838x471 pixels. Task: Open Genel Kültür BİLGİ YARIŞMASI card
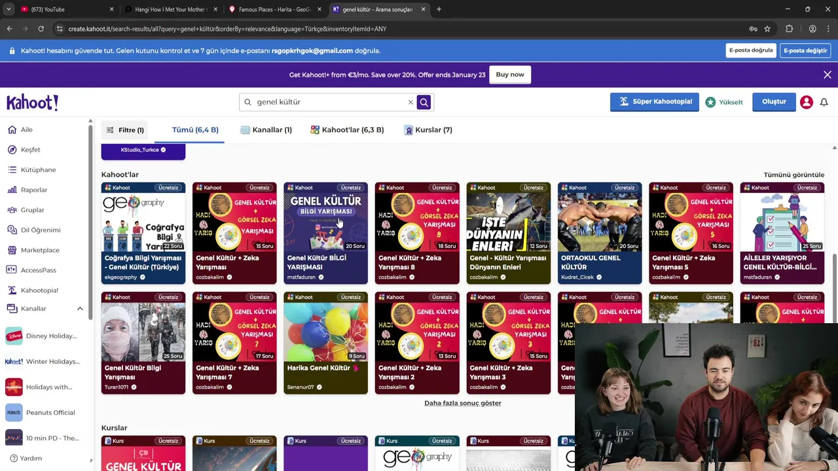[326, 234]
